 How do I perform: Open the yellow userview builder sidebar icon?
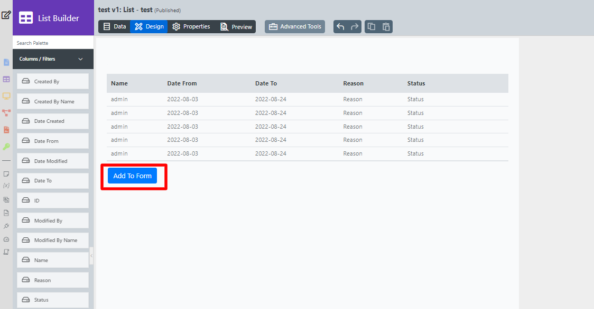tap(6, 96)
